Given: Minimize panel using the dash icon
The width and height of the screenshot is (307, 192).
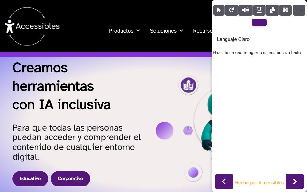Looking at the screenshot, I should coord(299,10).
